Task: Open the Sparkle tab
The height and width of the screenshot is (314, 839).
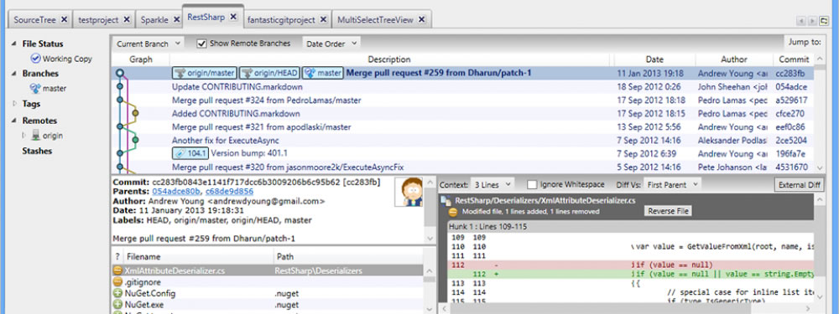Action: point(154,20)
